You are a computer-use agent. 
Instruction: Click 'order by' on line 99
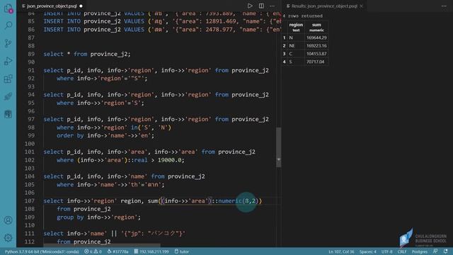tap(70, 135)
